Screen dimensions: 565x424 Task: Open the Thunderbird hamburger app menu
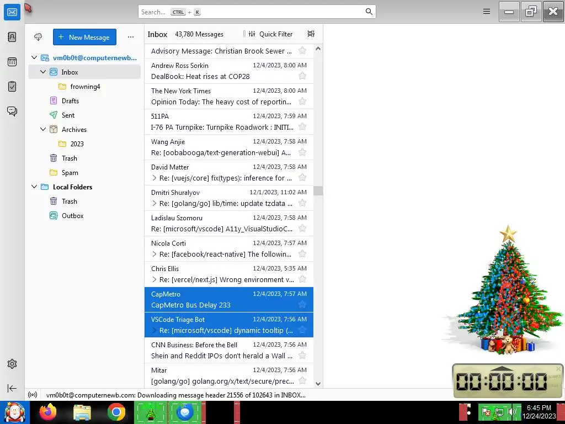point(487,12)
